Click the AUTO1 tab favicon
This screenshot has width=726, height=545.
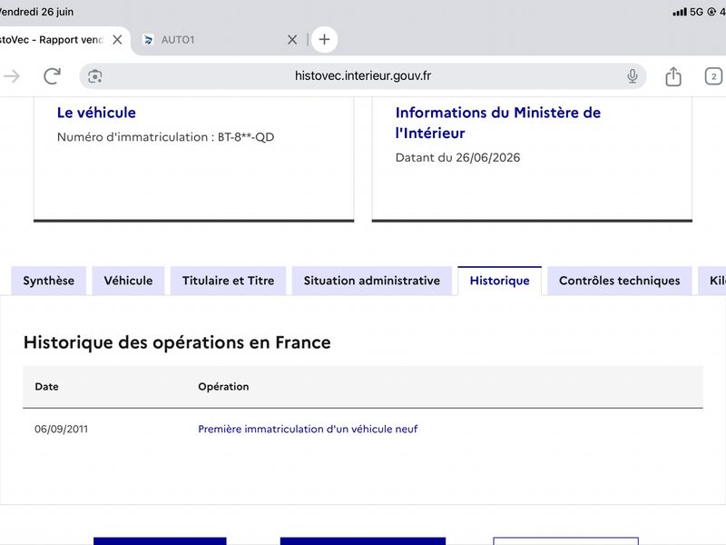point(148,40)
